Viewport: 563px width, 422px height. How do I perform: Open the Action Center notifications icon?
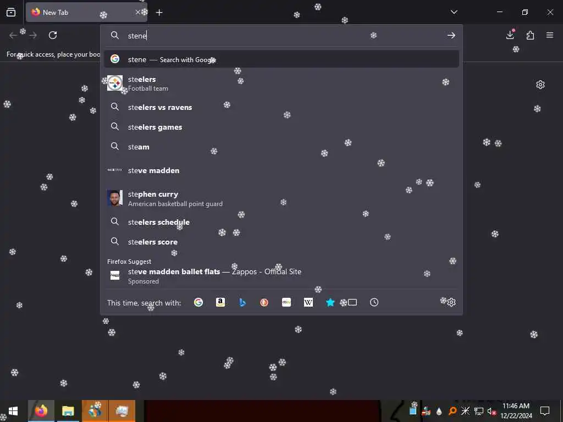545,411
